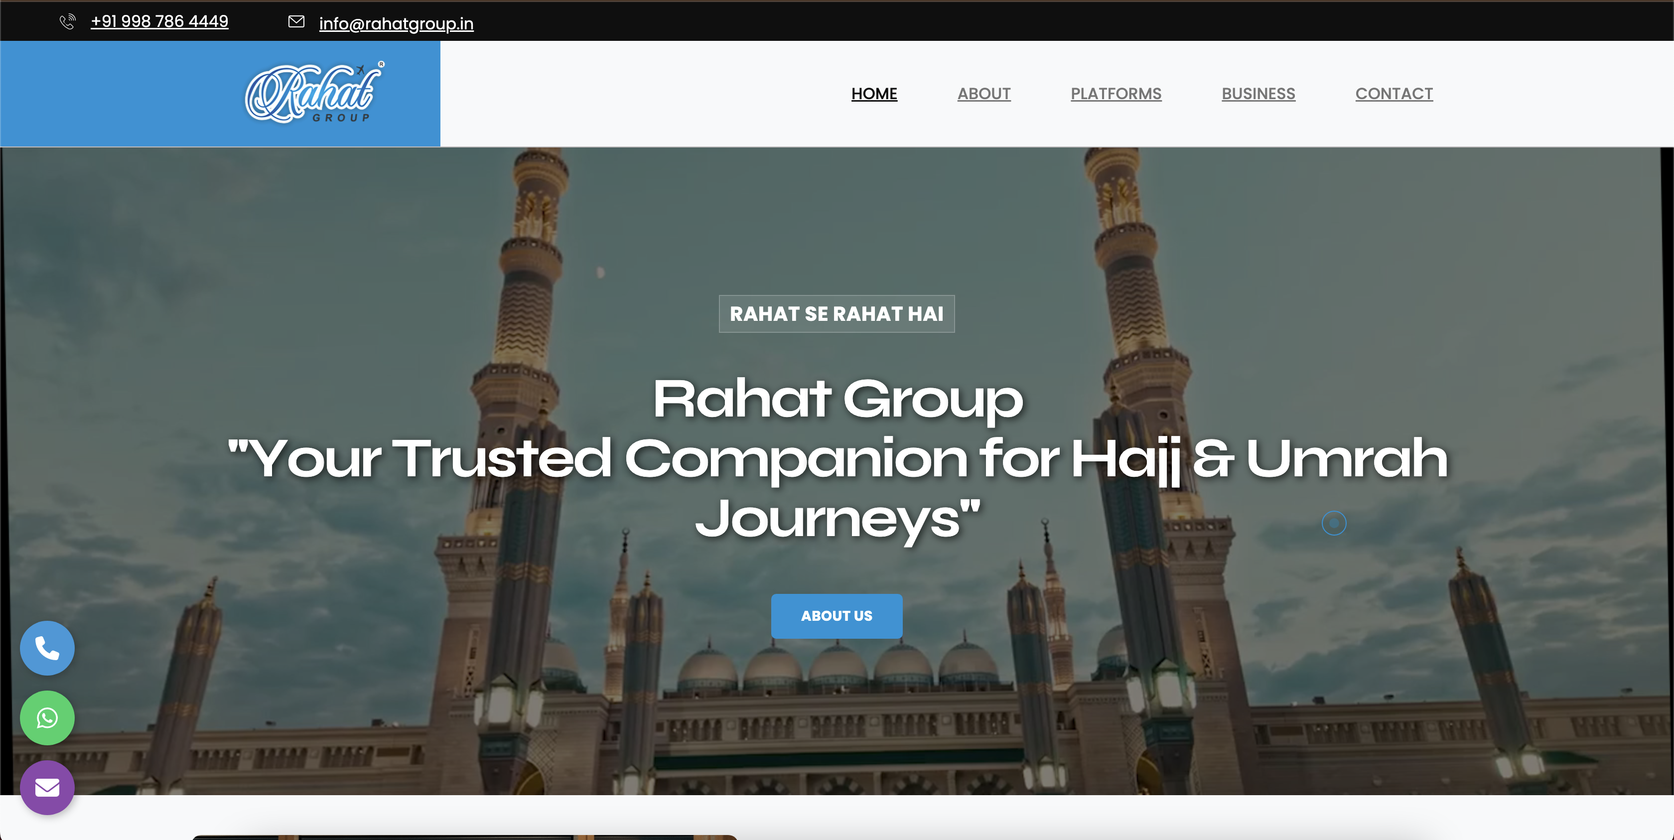Click the airplane icon above the logo text

tap(361, 70)
